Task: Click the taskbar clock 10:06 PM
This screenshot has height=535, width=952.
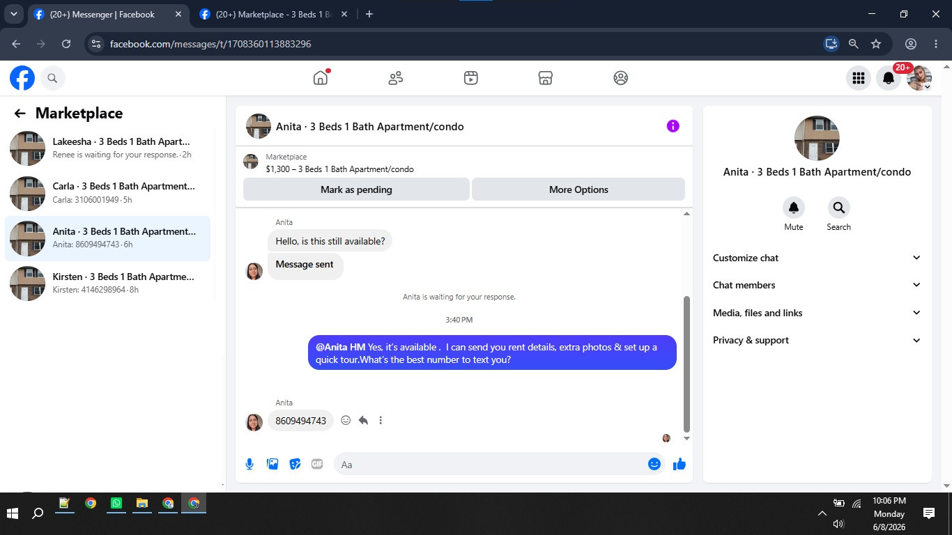Action: point(889,501)
